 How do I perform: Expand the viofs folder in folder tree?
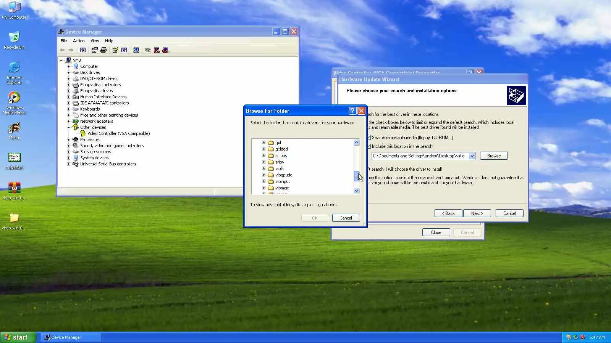click(x=263, y=168)
